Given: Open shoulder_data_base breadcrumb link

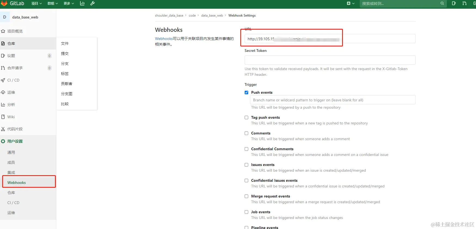Looking at the screenshot, I should pos(169,15).
